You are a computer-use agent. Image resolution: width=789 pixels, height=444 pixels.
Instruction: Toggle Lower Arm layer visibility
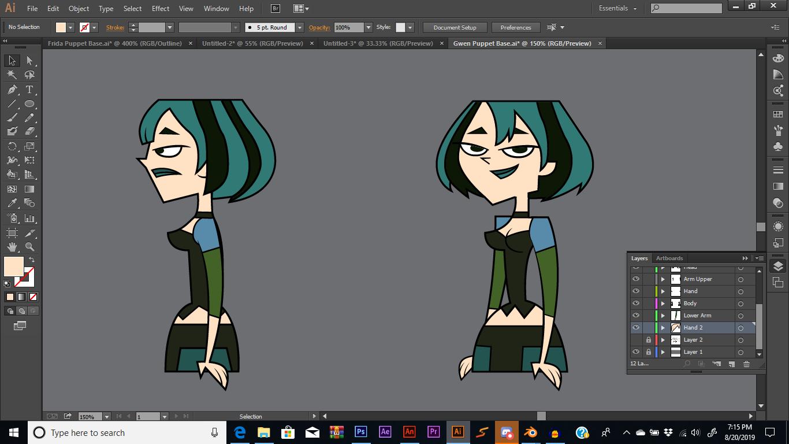point(636,316)
